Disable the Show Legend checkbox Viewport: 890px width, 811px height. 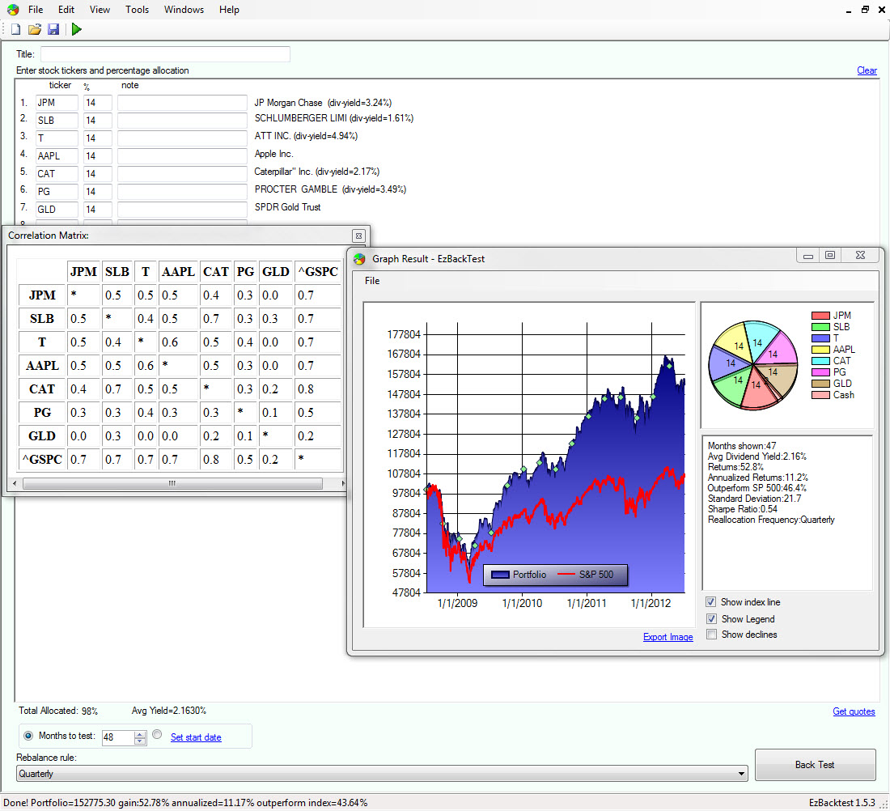pos(710,618)
